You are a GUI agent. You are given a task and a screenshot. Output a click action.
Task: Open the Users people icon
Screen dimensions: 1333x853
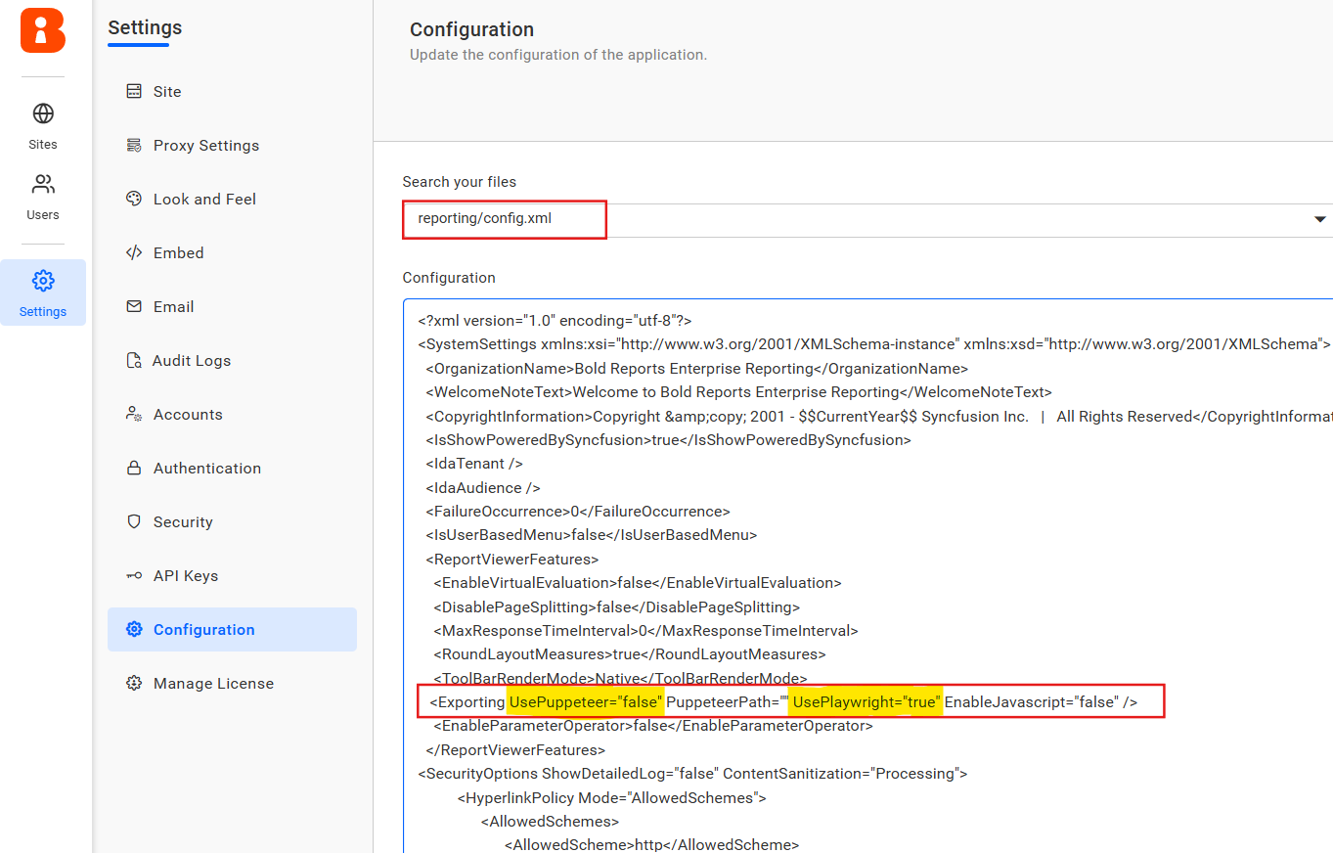coord(43,184)
